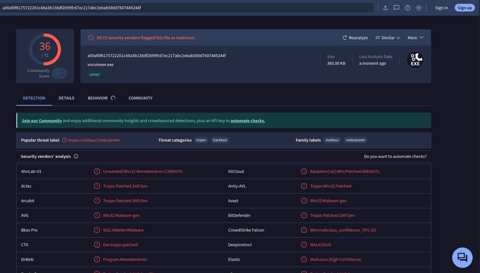Vote down the community score

click(63, 76)
